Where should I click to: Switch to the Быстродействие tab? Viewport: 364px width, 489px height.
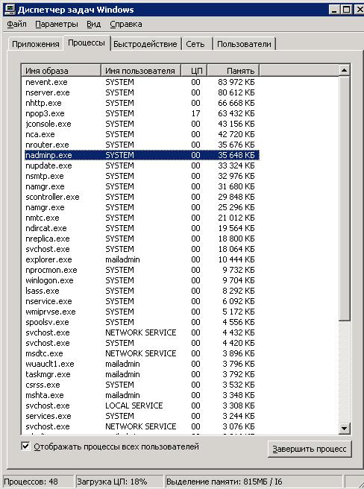pos(145,44)
